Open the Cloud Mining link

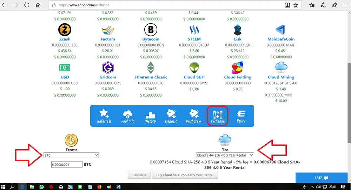coord(281,77)
